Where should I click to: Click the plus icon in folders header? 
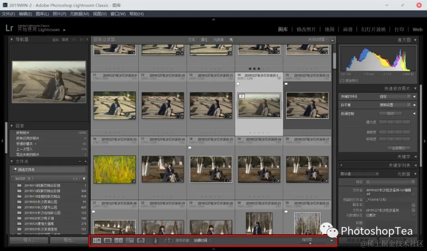pyautogui.click(x=86, y=161)
